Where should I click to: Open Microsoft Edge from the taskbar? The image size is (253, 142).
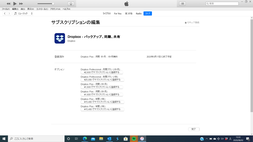click(x=85, y=139)
